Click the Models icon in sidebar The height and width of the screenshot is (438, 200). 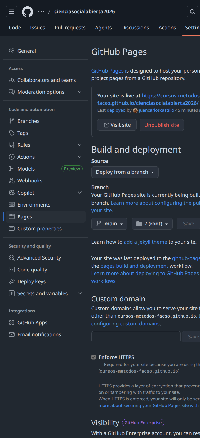tap(12, 168)
